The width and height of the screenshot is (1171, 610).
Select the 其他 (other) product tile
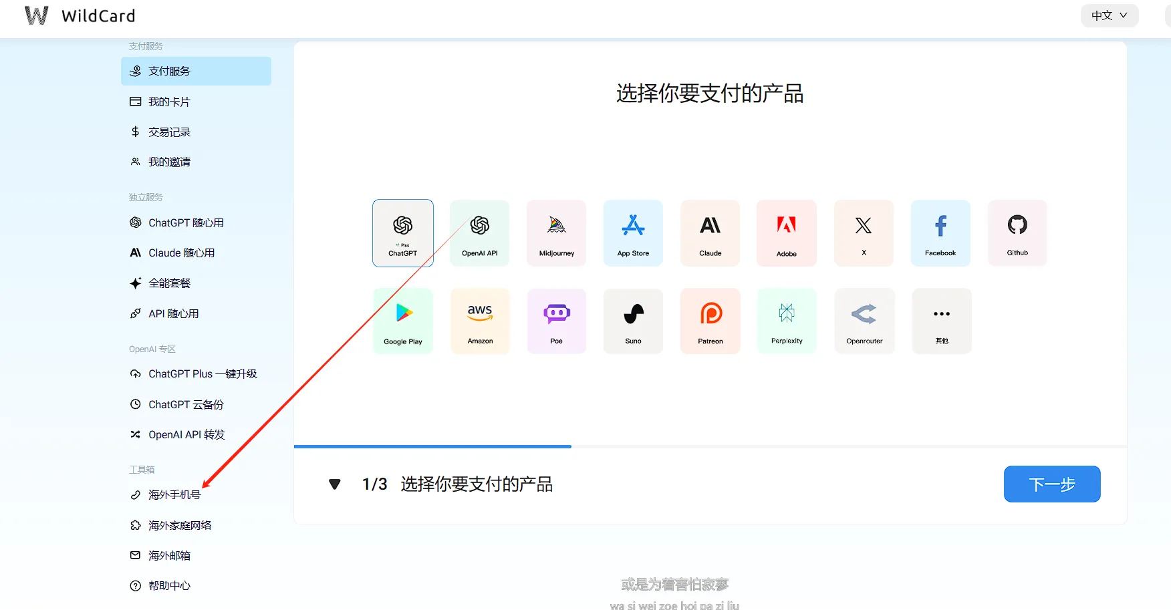[x=942, y=321]
